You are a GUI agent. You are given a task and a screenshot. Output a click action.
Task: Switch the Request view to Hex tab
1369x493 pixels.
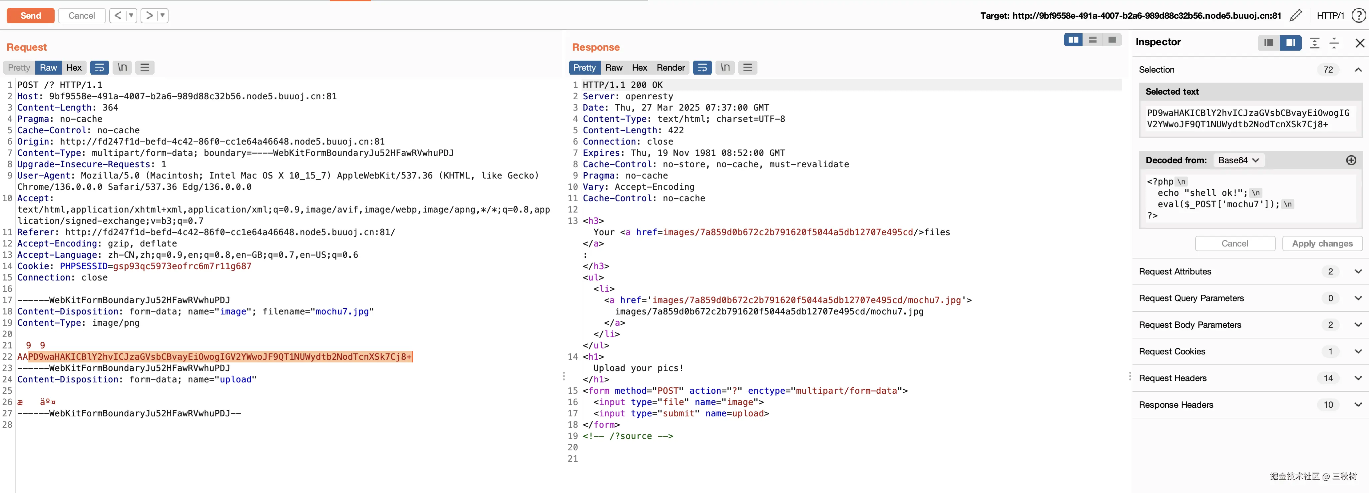pyautogui.click(x=74, y=68)
